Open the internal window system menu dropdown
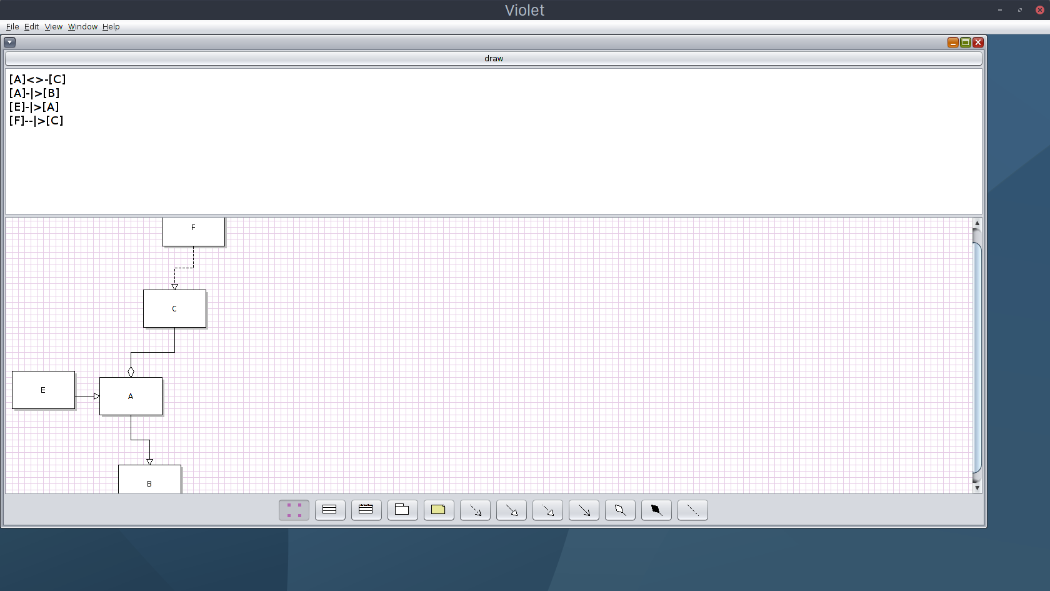 click(x=10, y=43)
